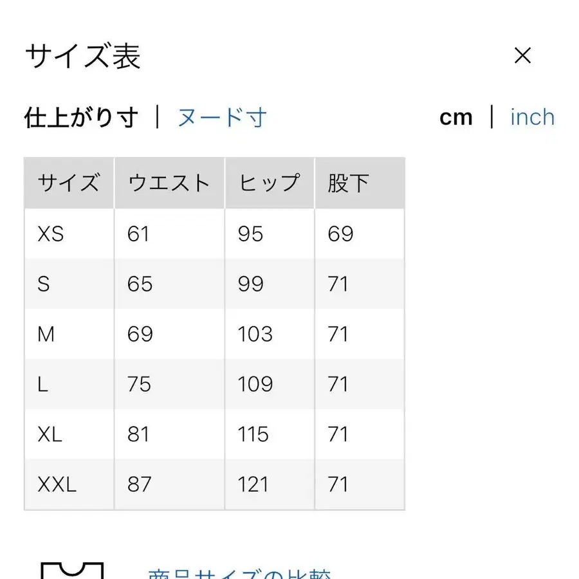Click the 仕上がり寸 measurement tab
Image resolution: width=579 pixels, height=579 pixels.
point(80,116)
